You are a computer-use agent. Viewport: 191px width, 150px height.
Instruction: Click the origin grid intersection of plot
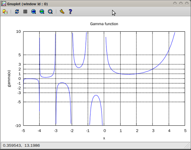(x=104, y=79)
